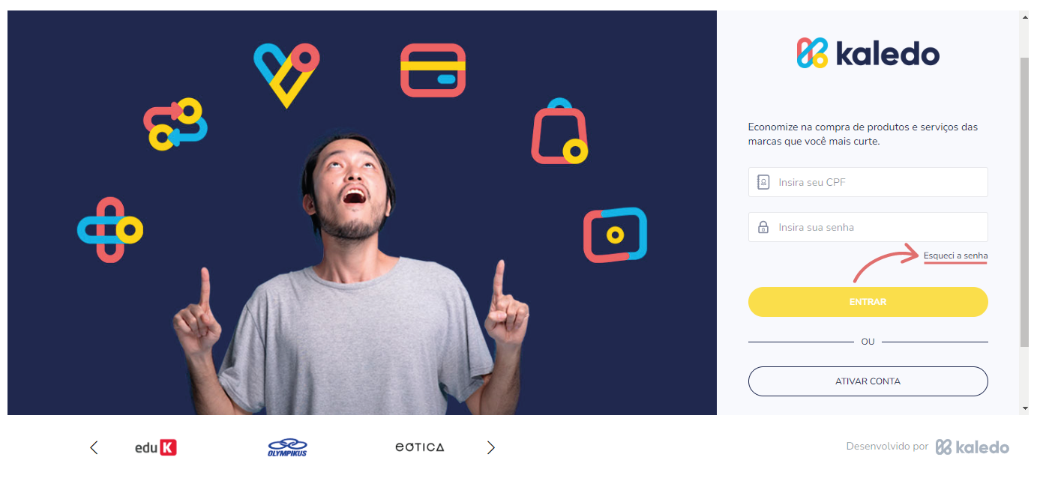Image resolution: width=1040 pixels, height=487 pixels.
Task: Click the padlock icon in password field
Action: [763, 227]
